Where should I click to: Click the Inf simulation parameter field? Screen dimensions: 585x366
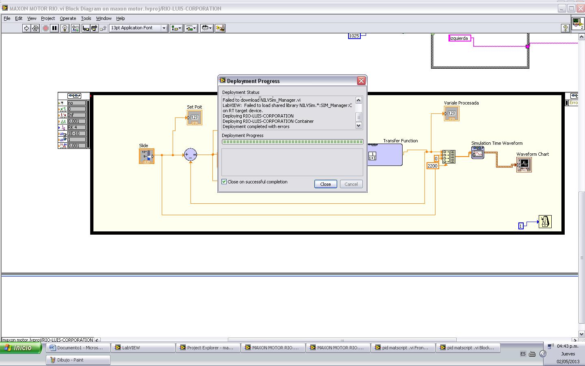[x=76, y=115]
